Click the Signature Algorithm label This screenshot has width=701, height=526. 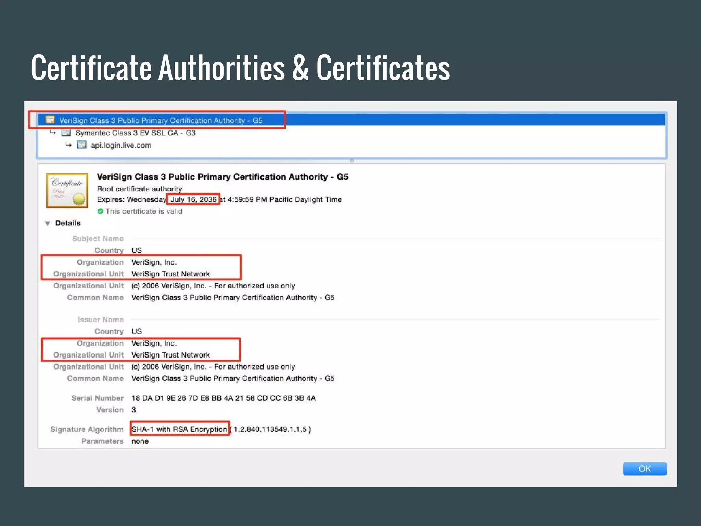pyautogui.click(x=87, y=429)
